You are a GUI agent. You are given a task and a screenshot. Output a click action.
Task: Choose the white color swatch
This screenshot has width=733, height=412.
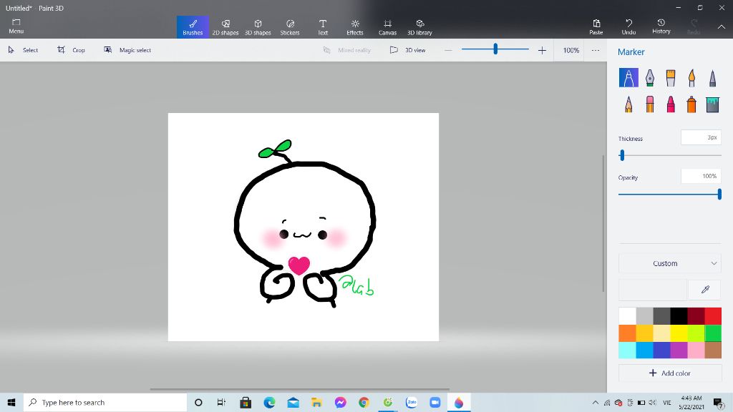click(627, 315)
